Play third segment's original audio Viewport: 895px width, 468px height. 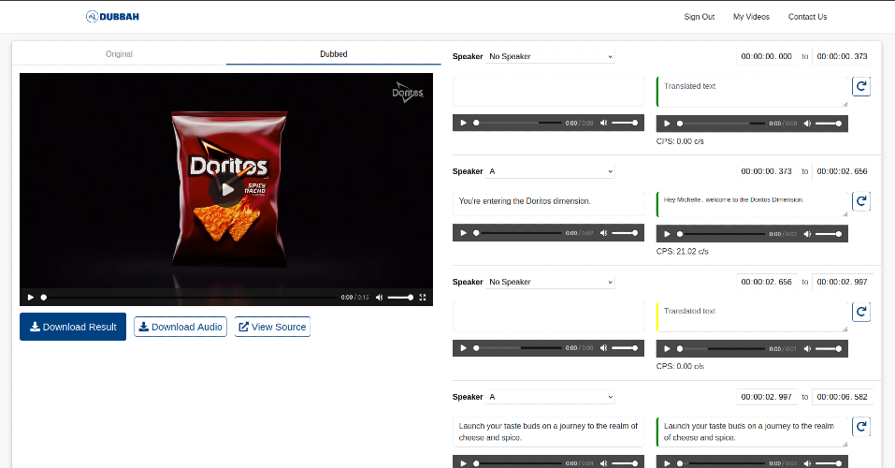[464, 348]
